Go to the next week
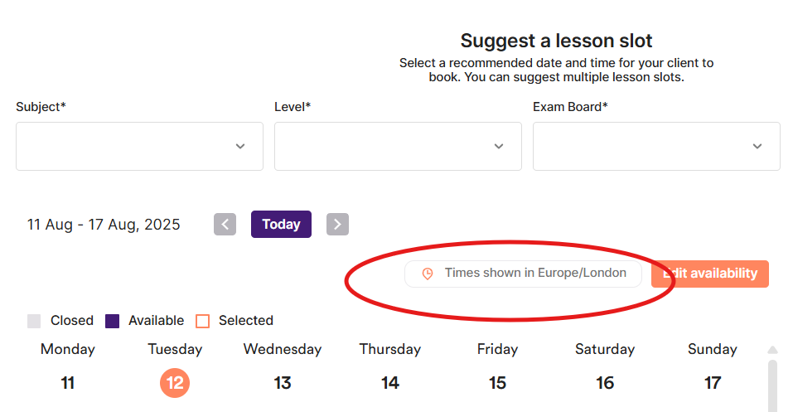 coord(337,225)
